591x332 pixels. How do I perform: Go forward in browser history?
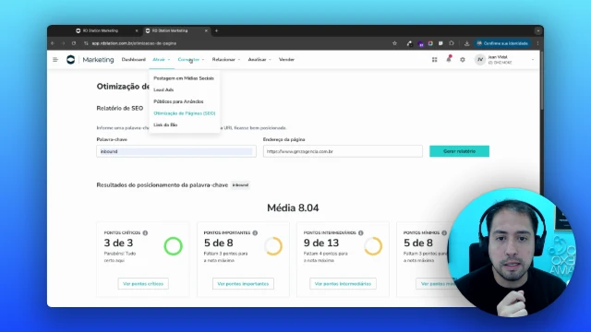pyautogui.click(x=63, y=43)
